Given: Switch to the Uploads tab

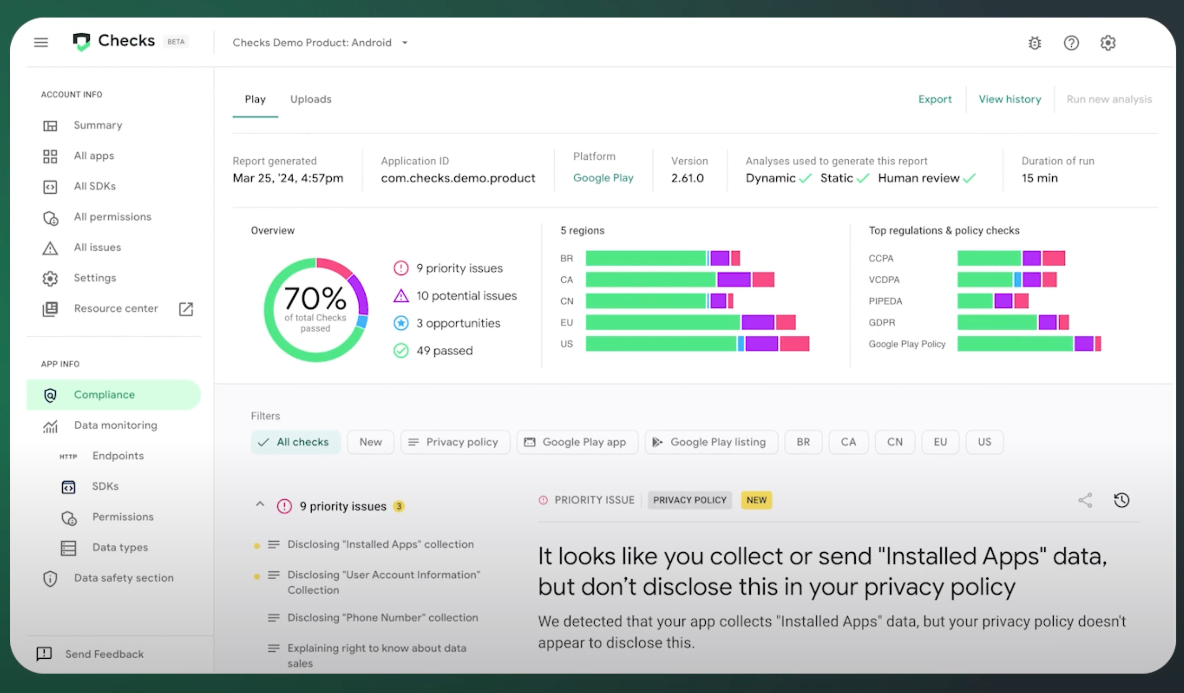Looking at the screenshot, I should pyautogui.click(x=311, y=99).
